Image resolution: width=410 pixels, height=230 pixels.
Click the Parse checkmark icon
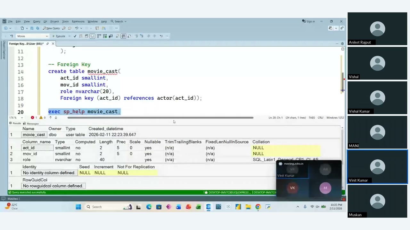click(75, 36)
